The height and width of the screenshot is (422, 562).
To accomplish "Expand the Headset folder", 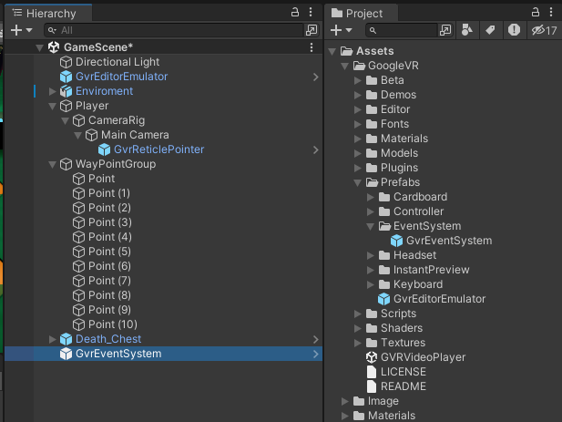I will point(371,255).
